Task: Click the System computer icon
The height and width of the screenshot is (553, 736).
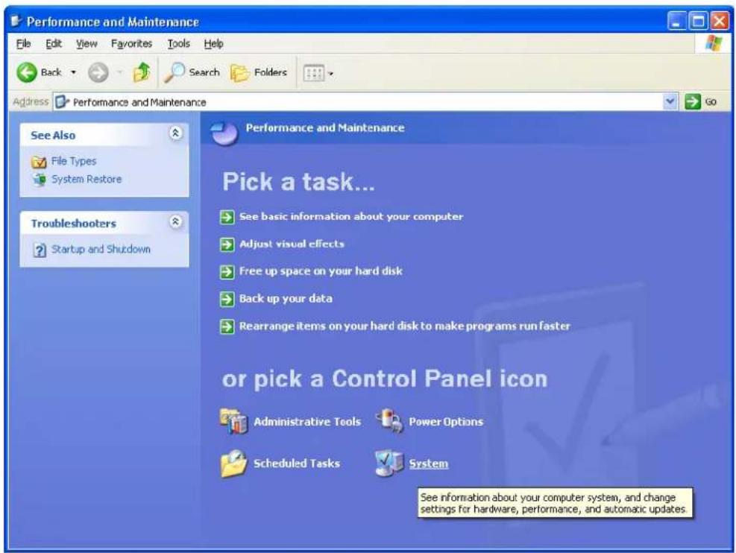Action: 389,463
